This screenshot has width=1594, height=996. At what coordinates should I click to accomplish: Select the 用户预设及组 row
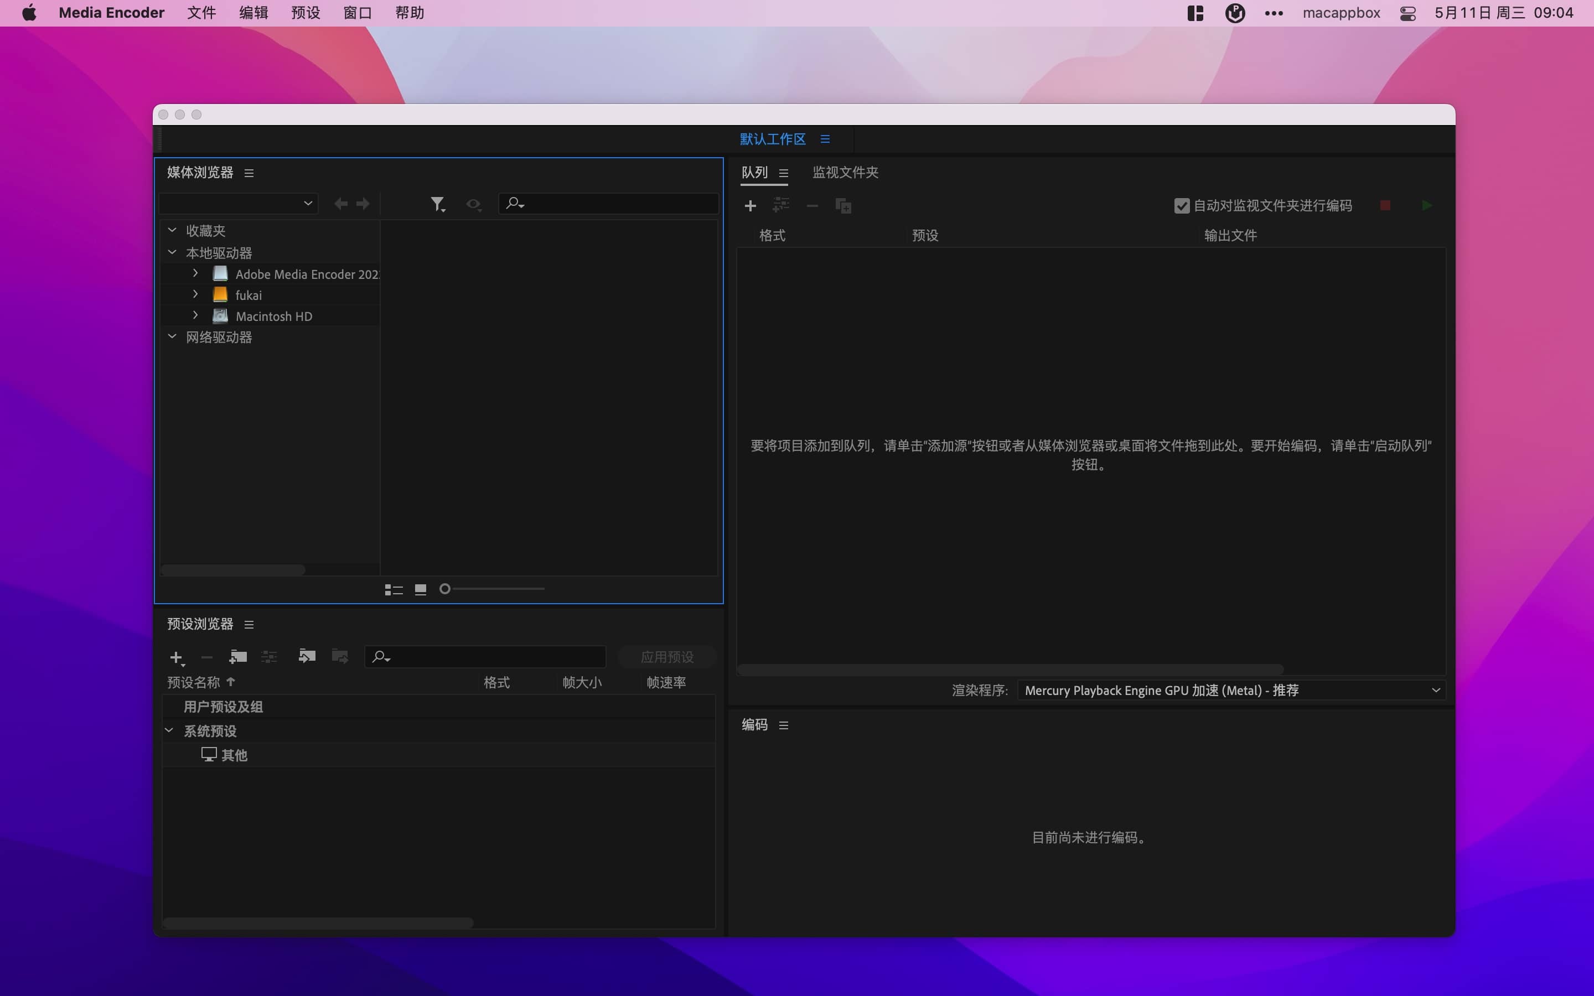click(439, 707)
